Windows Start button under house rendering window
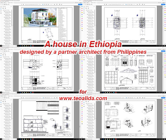 (1, 46)
